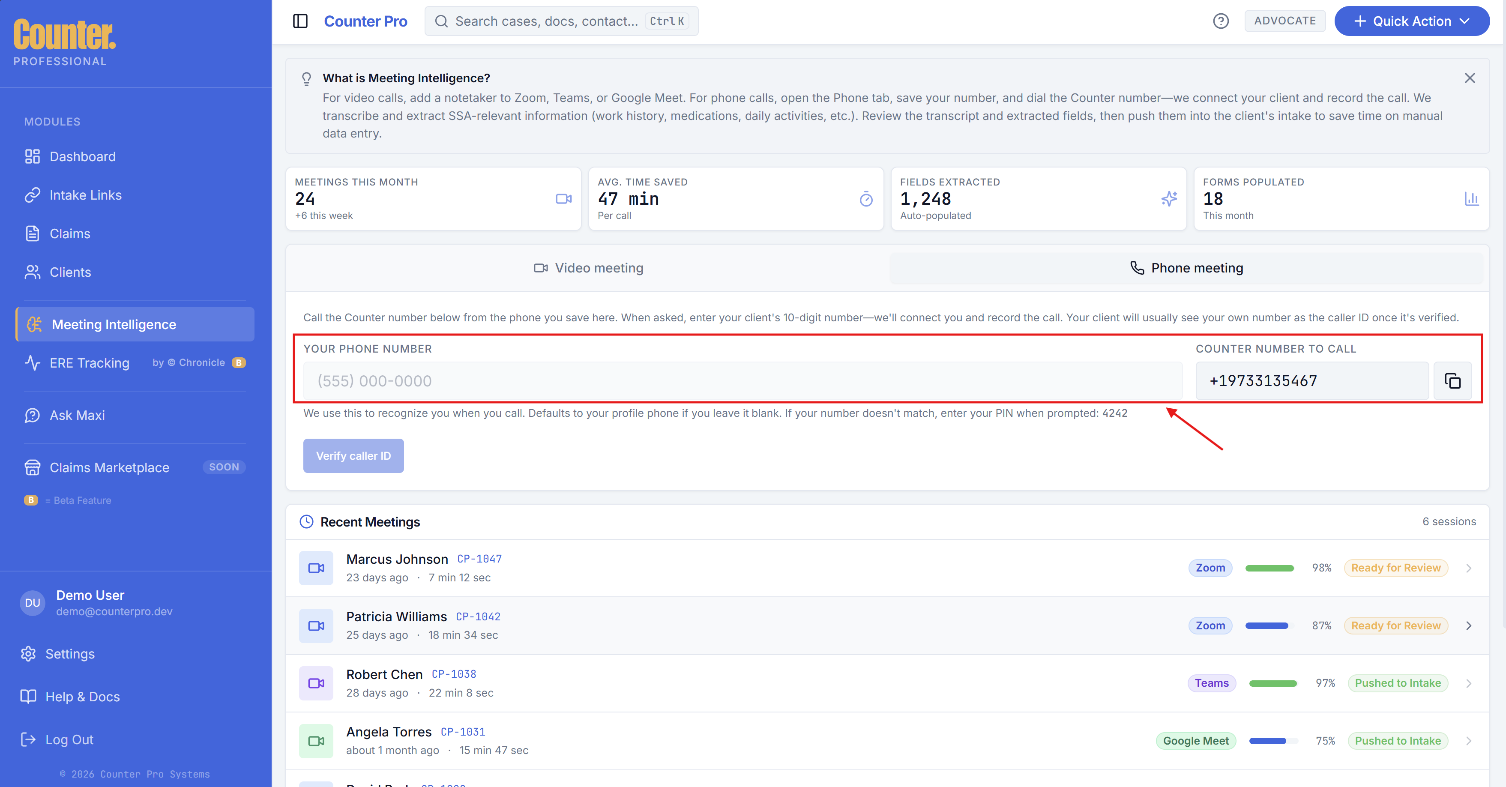Open ERE Tracking module
Viewport: 1506px width, 787px height.
pyautogui.click(x=89, y=363)
